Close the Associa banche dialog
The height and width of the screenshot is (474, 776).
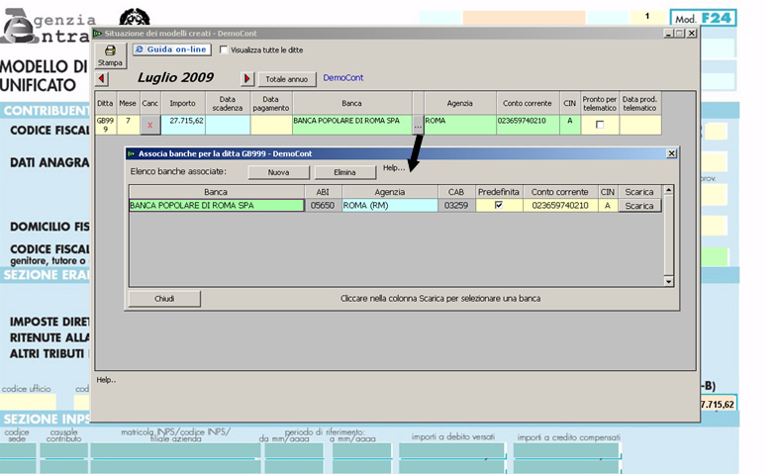point(671,153)
